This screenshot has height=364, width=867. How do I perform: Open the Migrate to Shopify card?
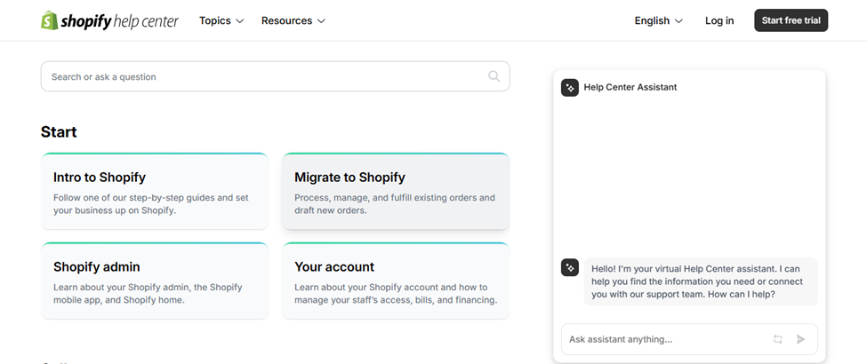[x=396, y=192]
